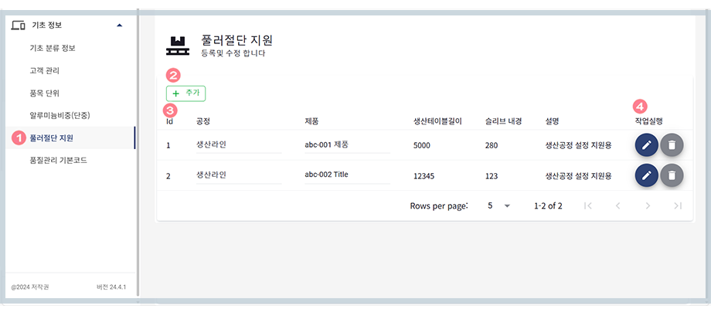Open 기초 분류 정보 menu item

coord(53,48)
